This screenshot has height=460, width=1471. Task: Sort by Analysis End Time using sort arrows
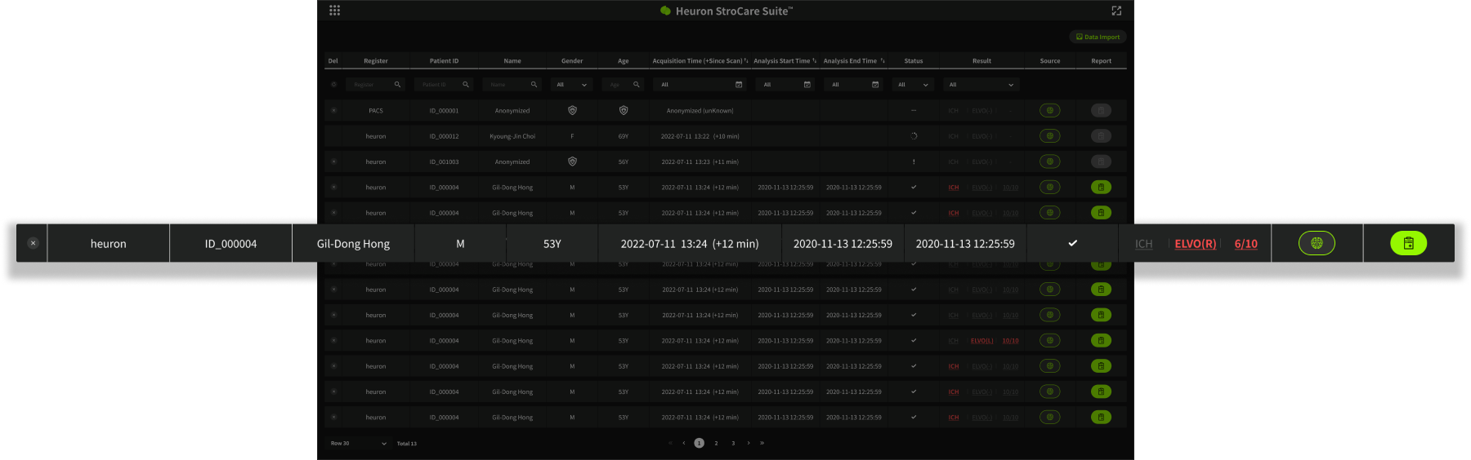point(883,60)
